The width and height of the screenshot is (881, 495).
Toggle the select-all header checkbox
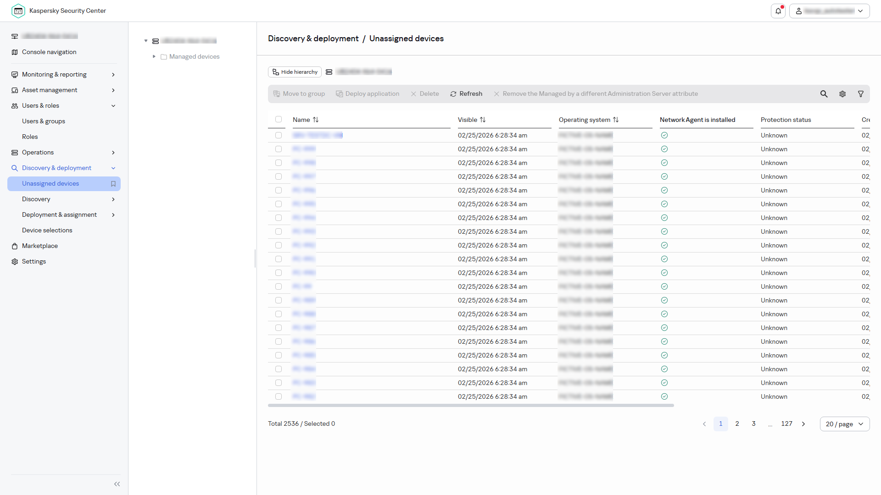pyautogui.click(x=279, y=119)
